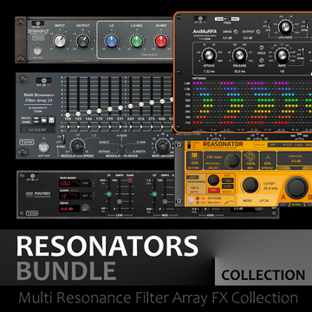This screenshot has width=312, height=312.
Task: Toggle StringFlt Off/On/Bypass switch
Action: (x=37, y=23)
